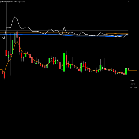Click the thick blue moving-average line
The height and width of the screenshot is (139, 139).
pos(64,35)
